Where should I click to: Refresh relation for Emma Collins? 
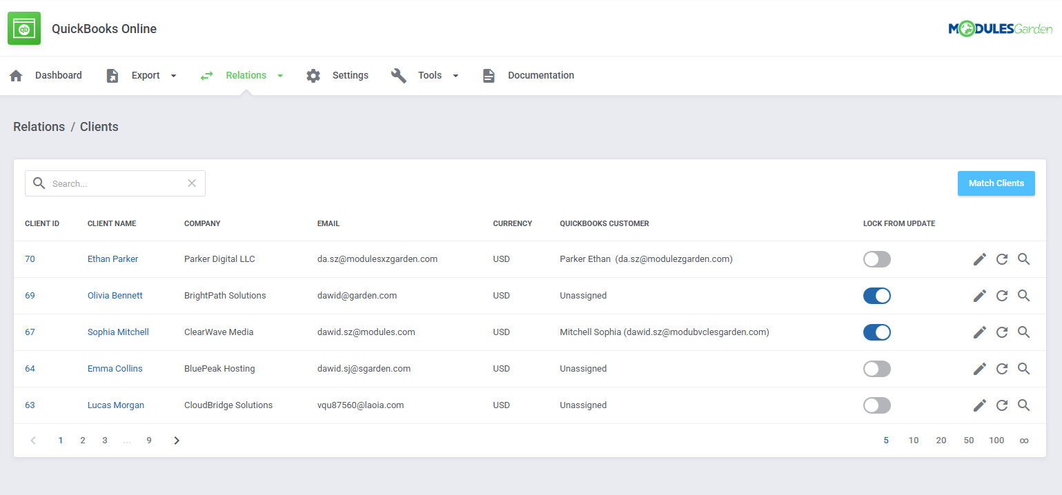click(x=1002, y=369)
